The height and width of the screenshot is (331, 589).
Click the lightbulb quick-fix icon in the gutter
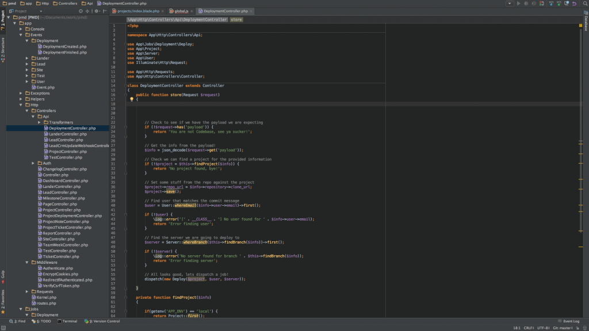pyautogui.click(x=132, y=99)
